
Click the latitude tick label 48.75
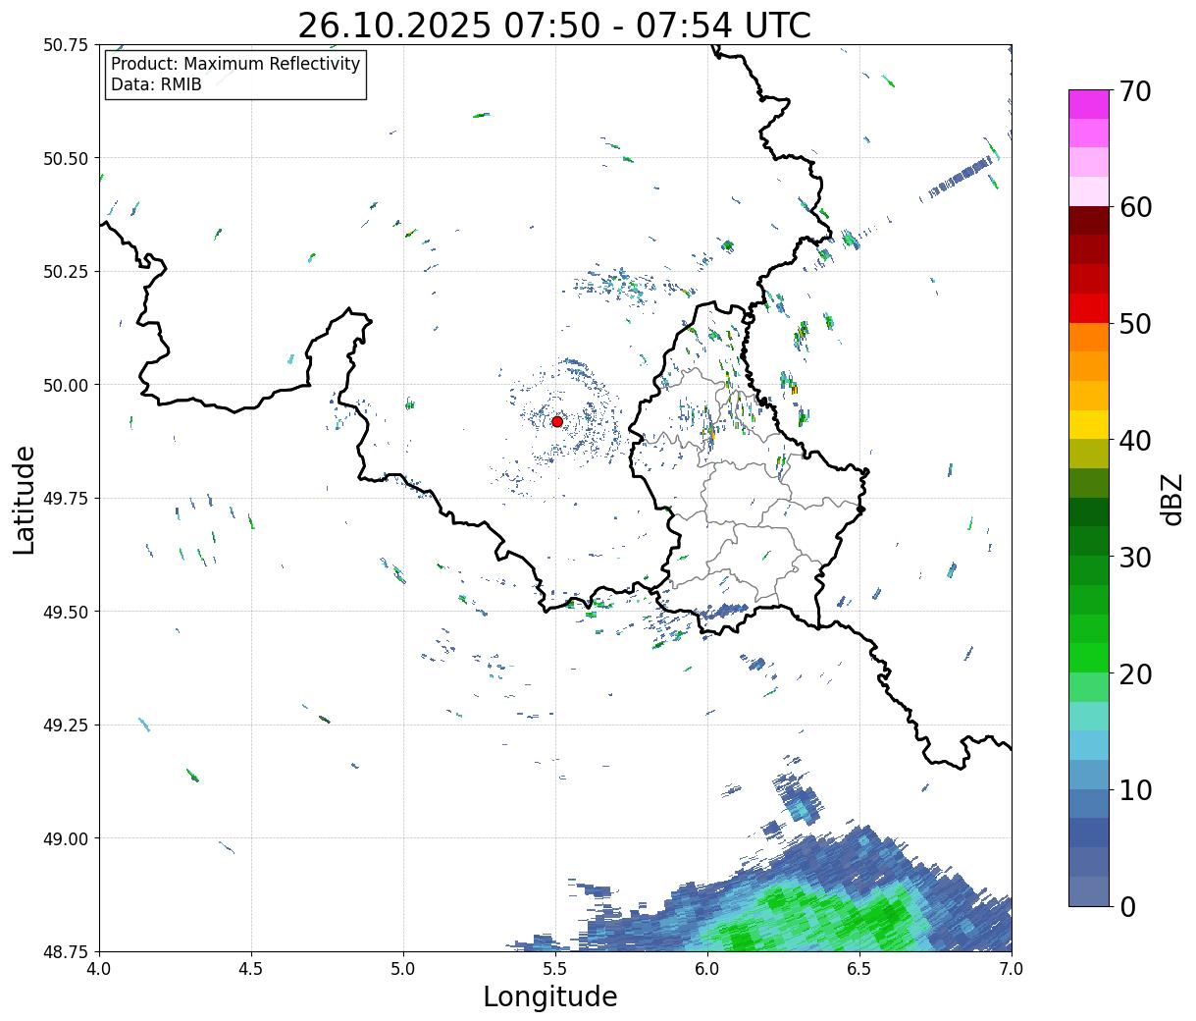click(66, 951)
